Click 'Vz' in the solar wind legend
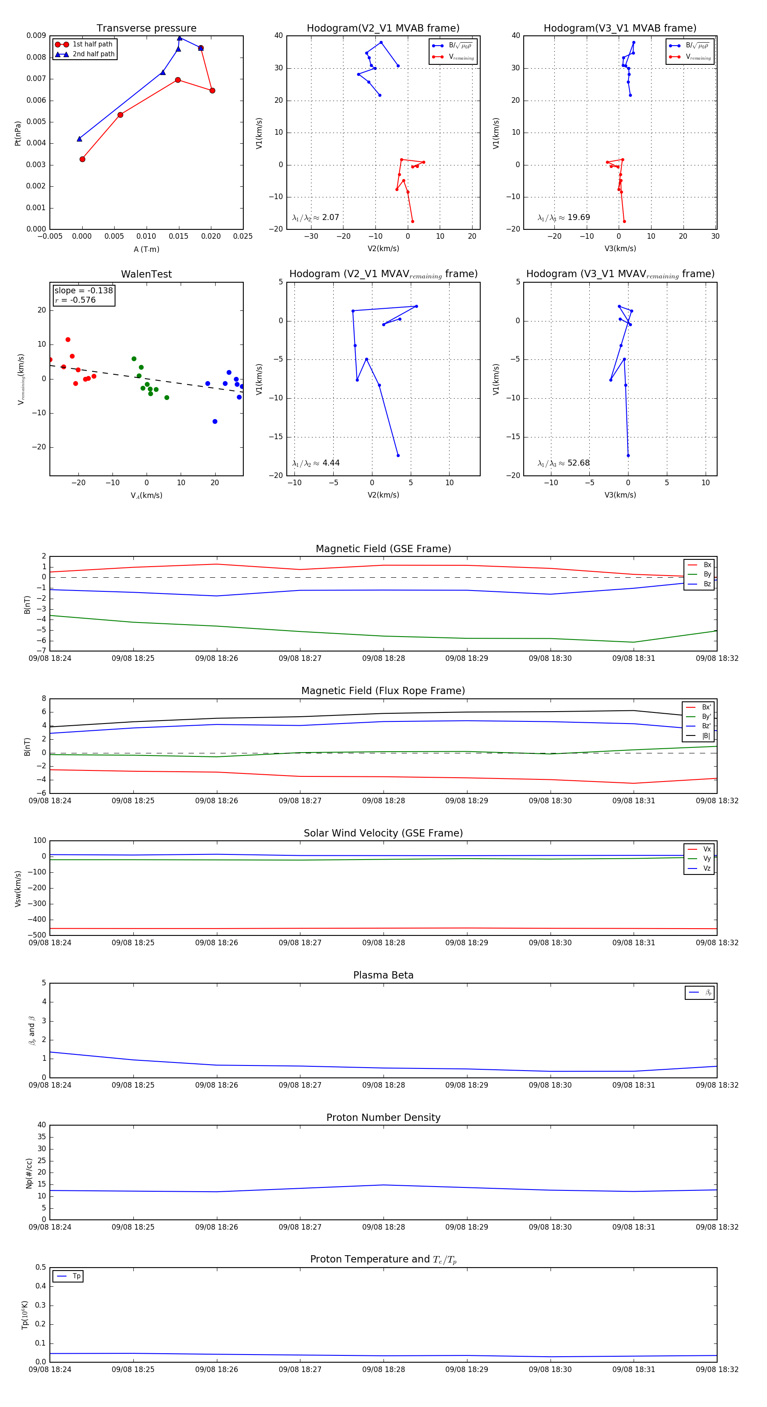 click(699, 869)
